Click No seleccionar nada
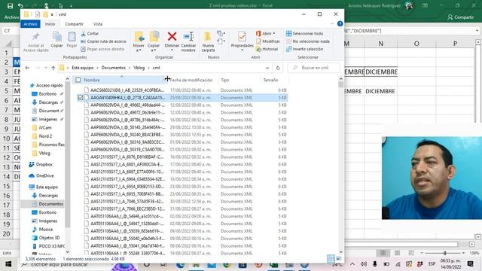The width and height of the screenshot is (482, 271). [x=308, y=41]
